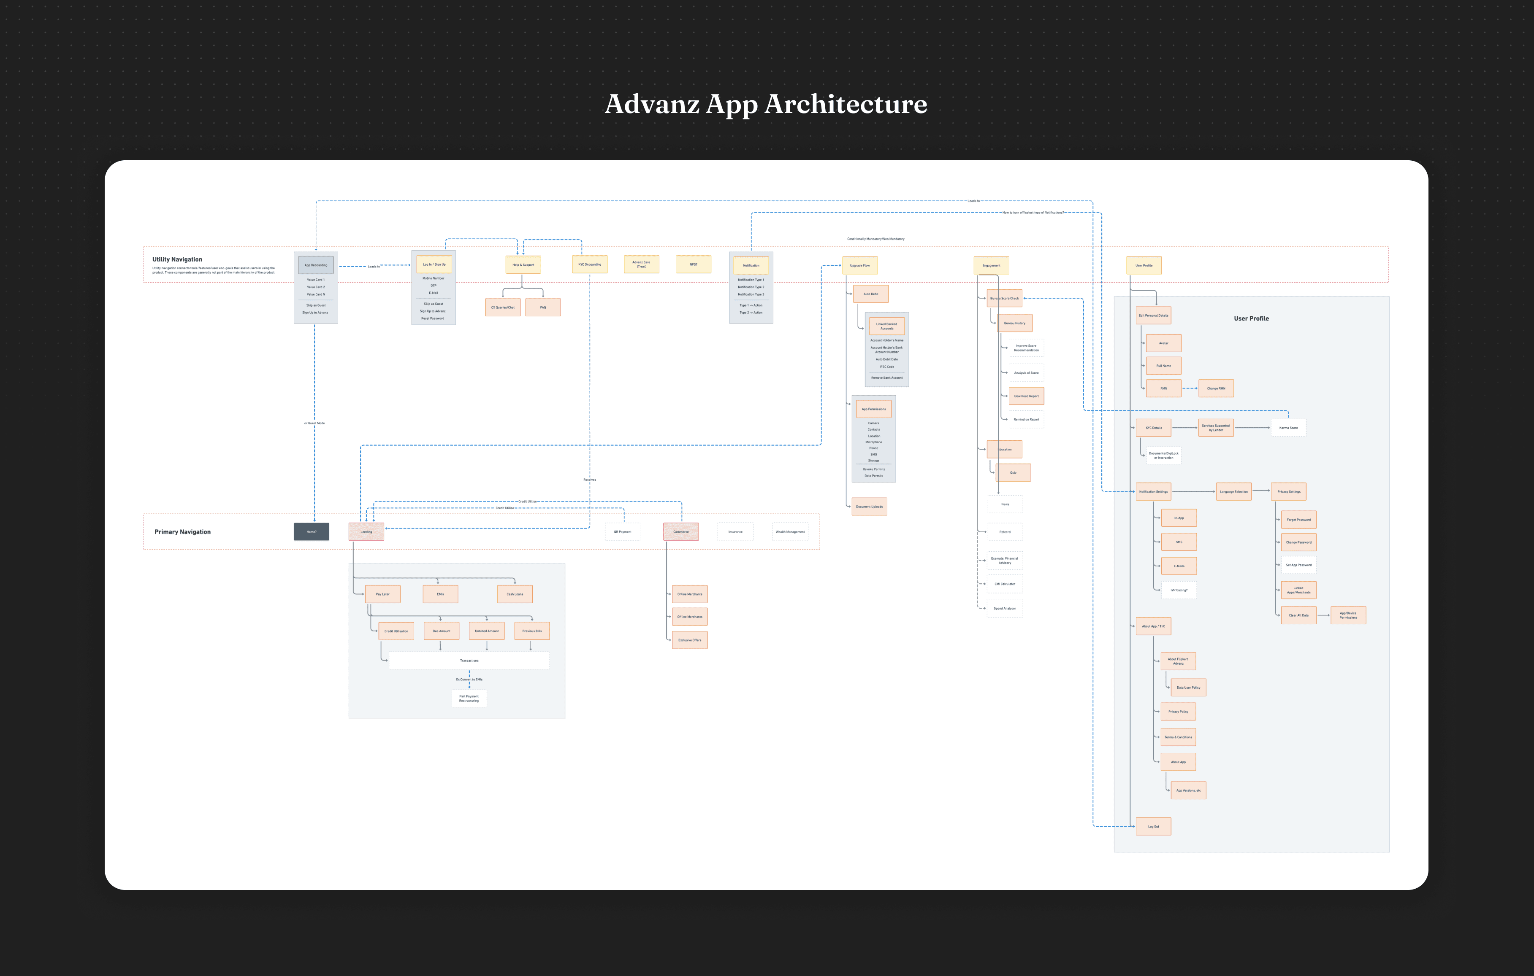Select the Wealth Management box
The image size is (1534, 976).
point(790,531)
